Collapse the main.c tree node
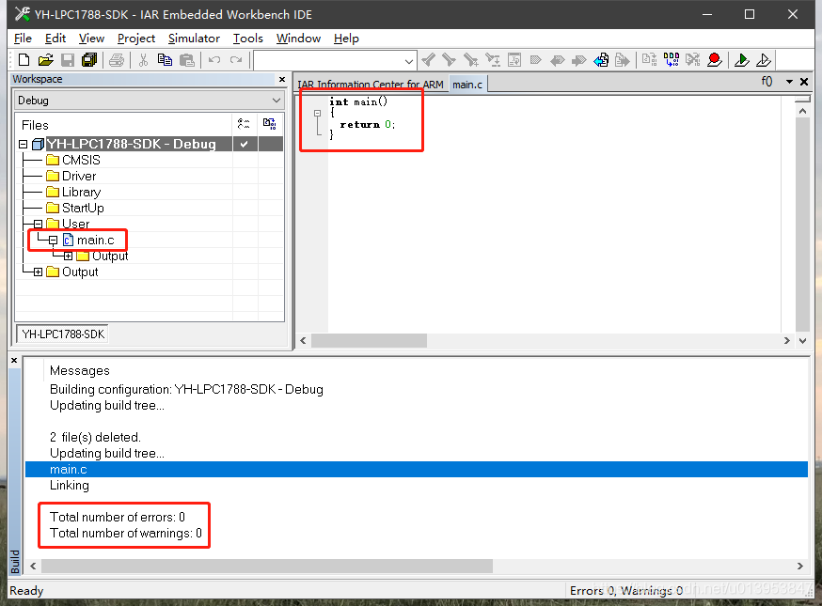 point(53,241)
